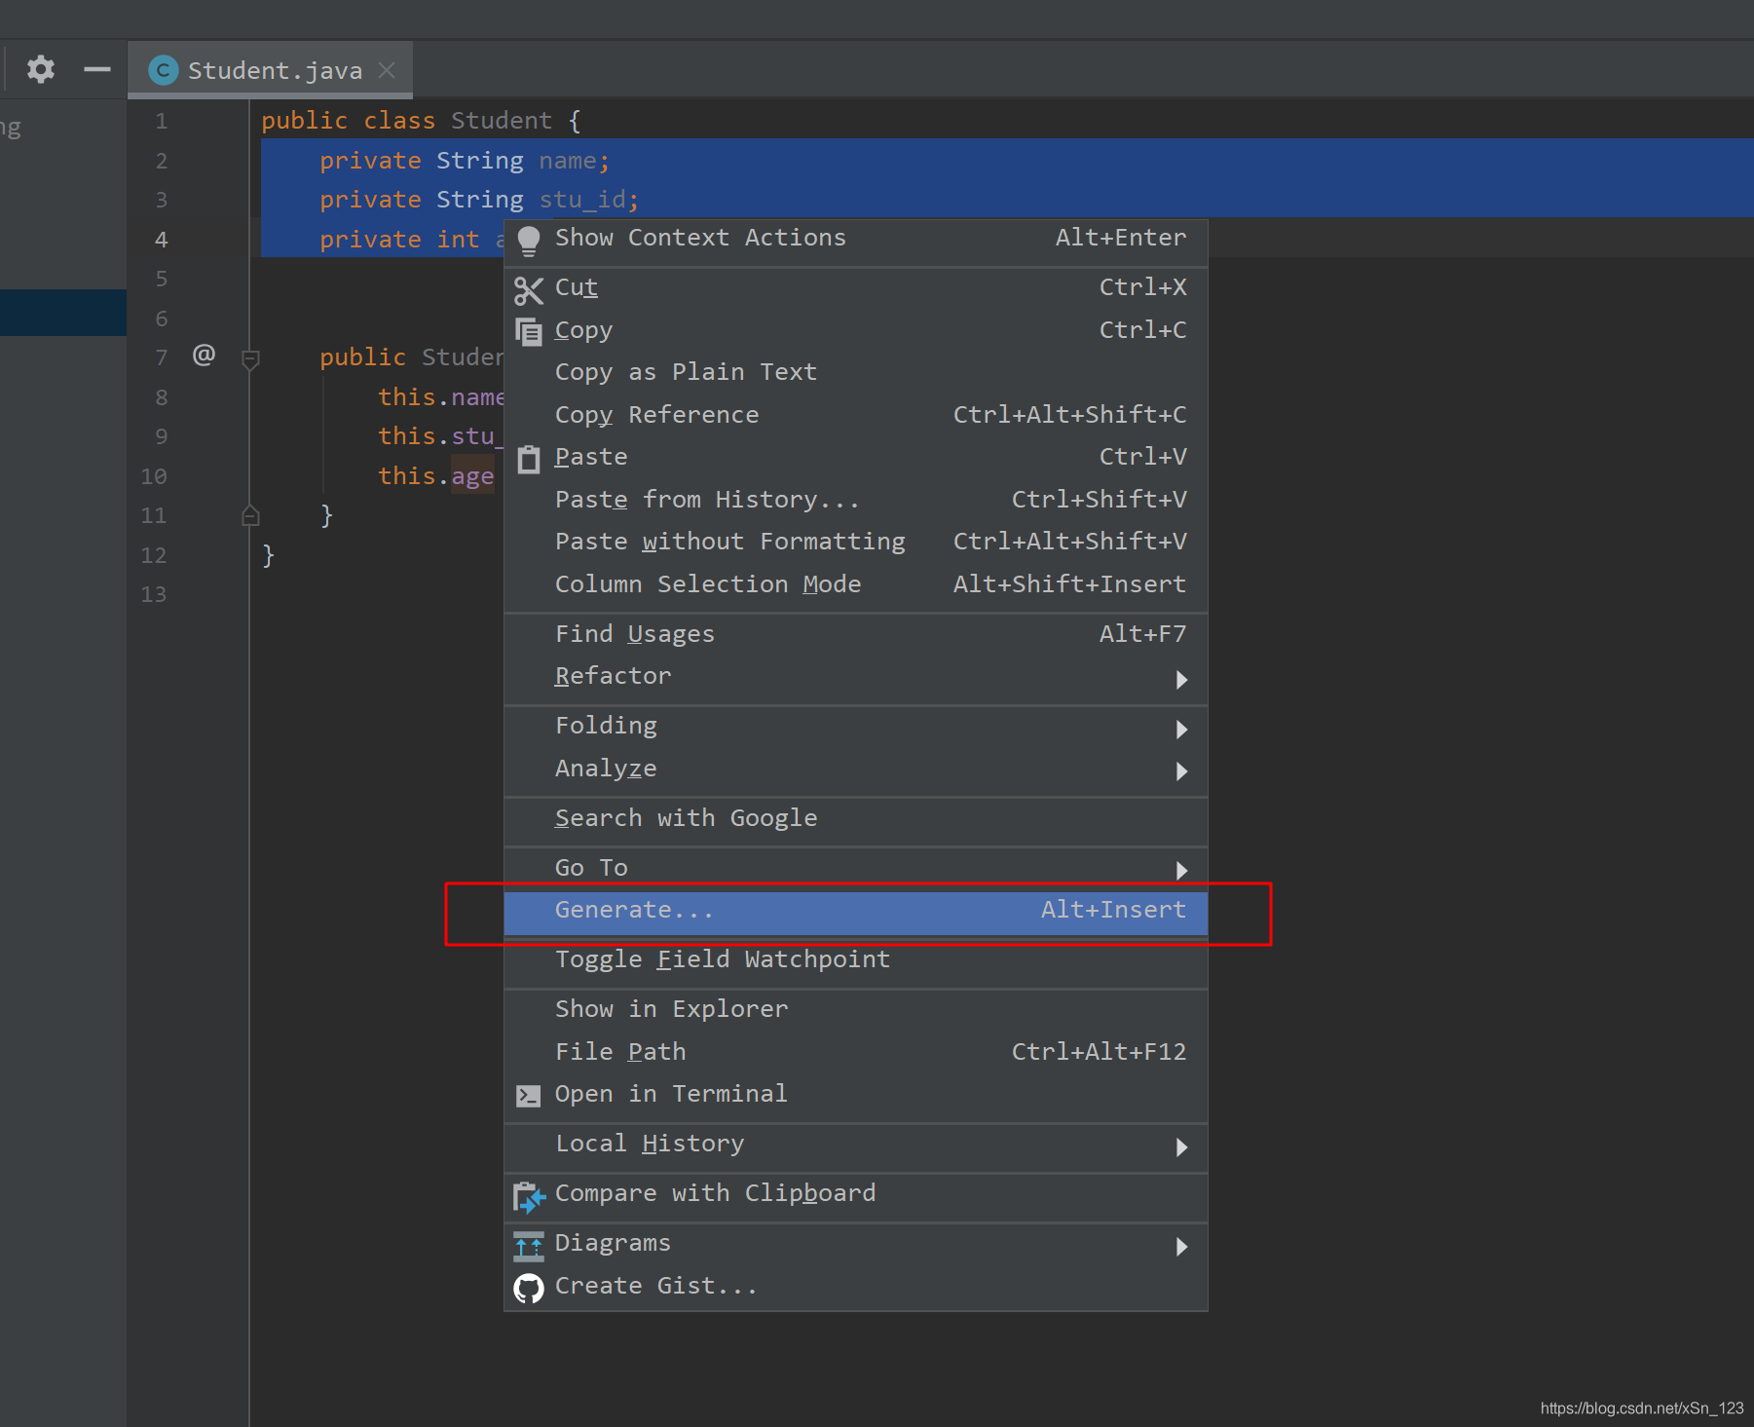This screenshot has width=1754, height=1427.
Task: Click the Open in Terminal label
Action: pos(671,1095)
